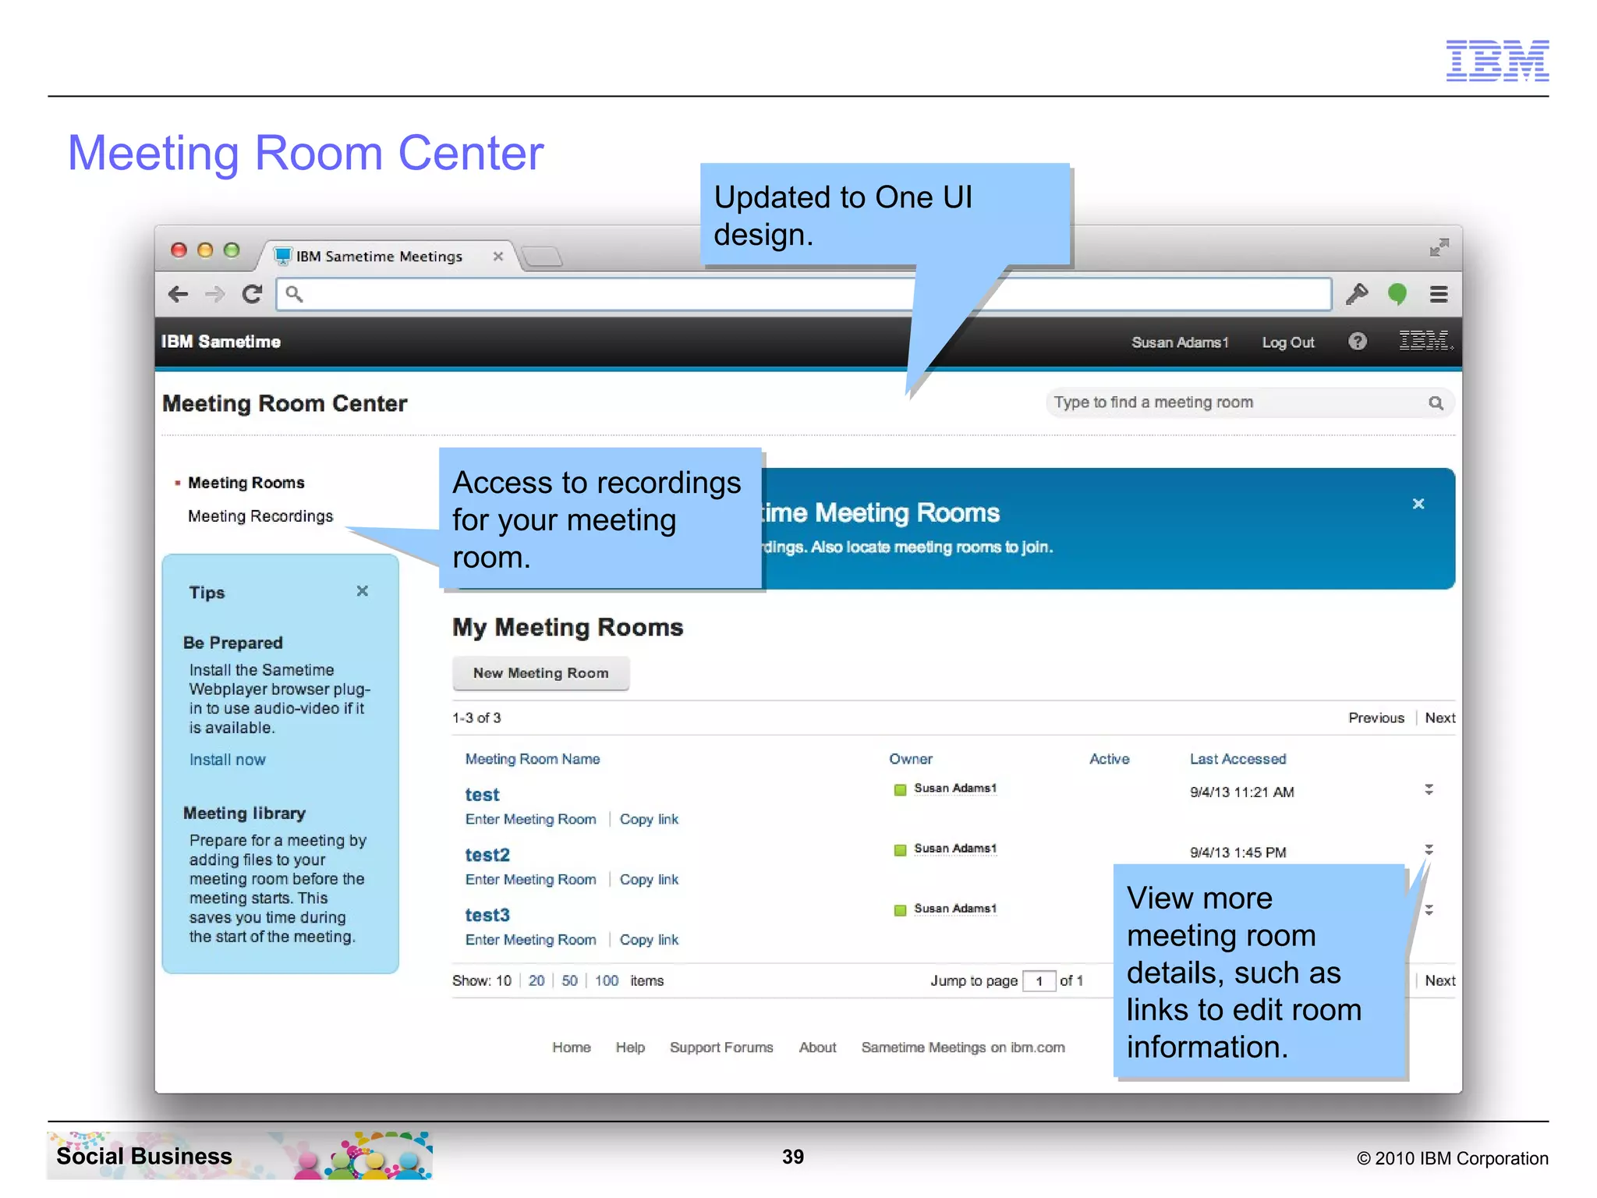Select Meeting Rooms in the sidebar
This screenshot has height=1198, width=1597.
point(246,483)
